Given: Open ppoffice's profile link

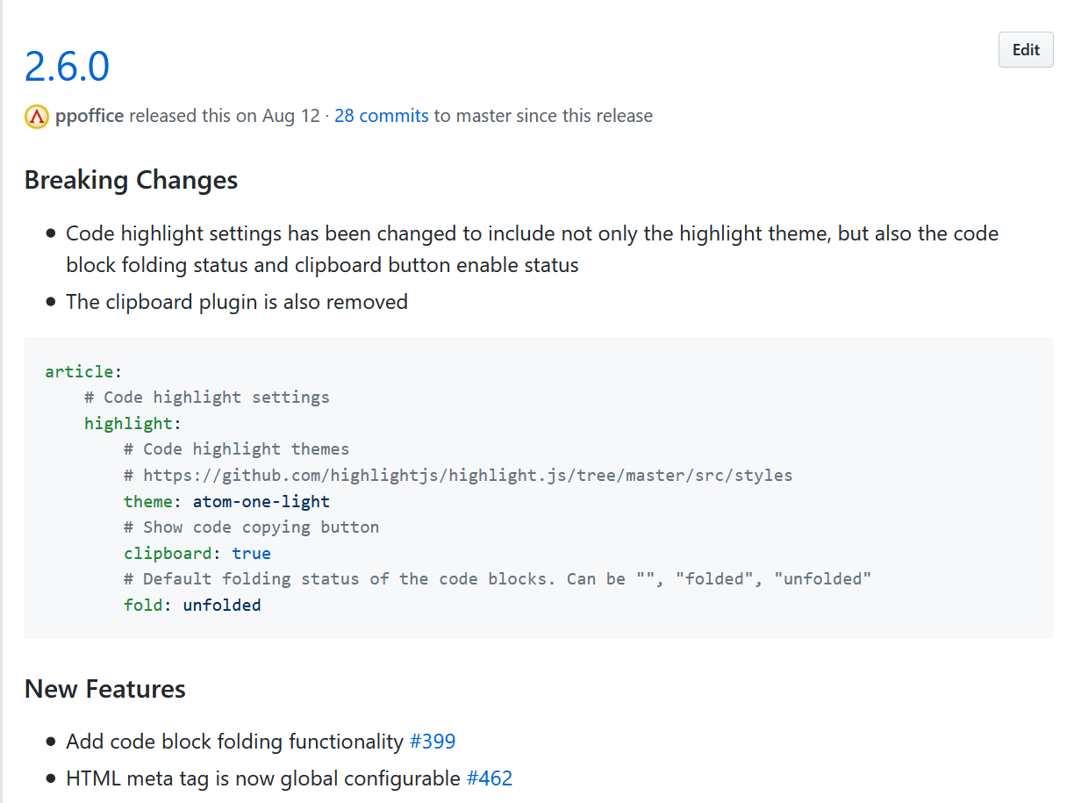Looking at the screenshot, I should 89,115.
